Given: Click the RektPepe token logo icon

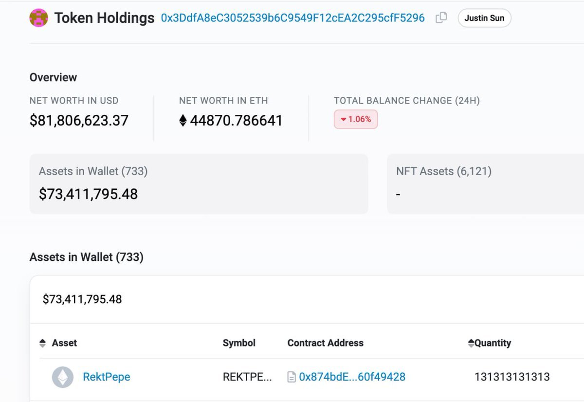Looking at the screenshot, I should click(63, 377).
